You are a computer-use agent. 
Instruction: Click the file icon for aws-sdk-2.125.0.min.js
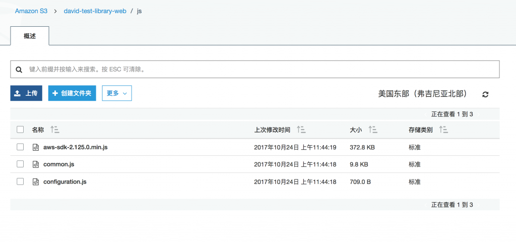(36, 147)
